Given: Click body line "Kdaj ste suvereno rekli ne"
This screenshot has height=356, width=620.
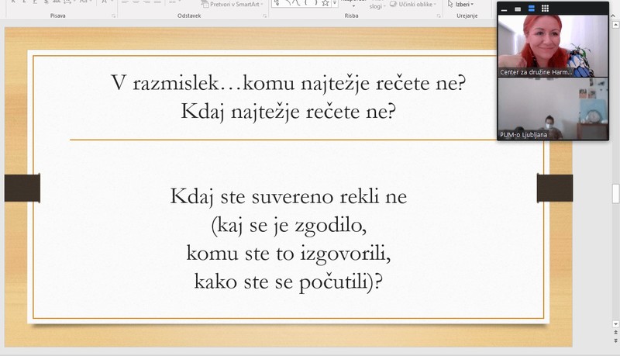Looking at the screenshot, I should pyautogui.click(x=288, y=196).
